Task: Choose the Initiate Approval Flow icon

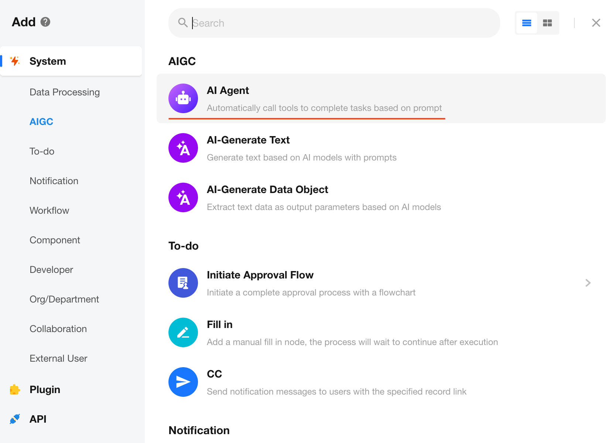Action: point(183,283)
